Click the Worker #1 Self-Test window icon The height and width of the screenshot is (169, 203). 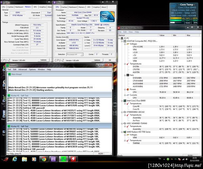point(9,96)
